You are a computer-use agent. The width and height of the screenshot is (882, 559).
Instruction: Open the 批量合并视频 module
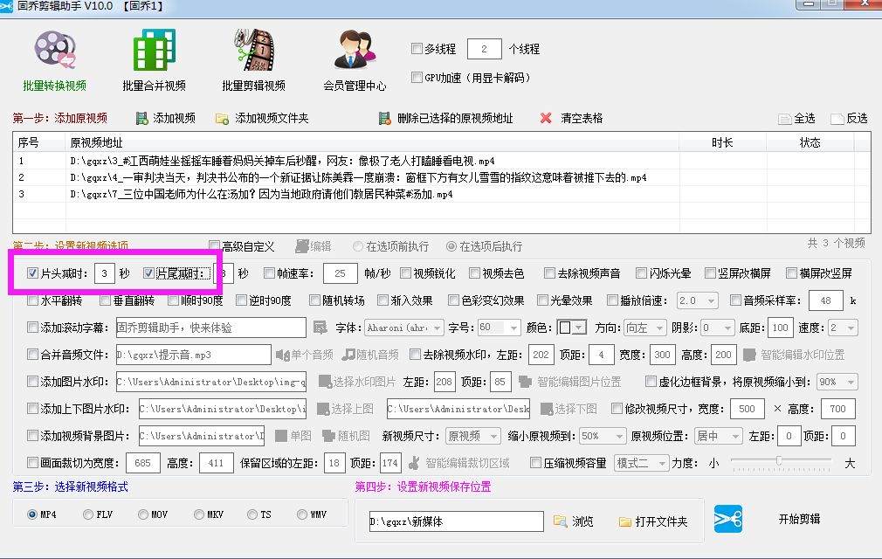[x=154, y=61]
